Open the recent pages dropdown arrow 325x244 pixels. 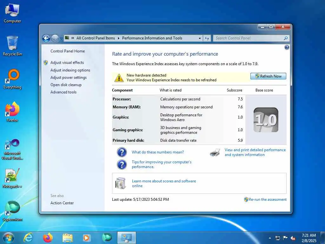point(61,38)
